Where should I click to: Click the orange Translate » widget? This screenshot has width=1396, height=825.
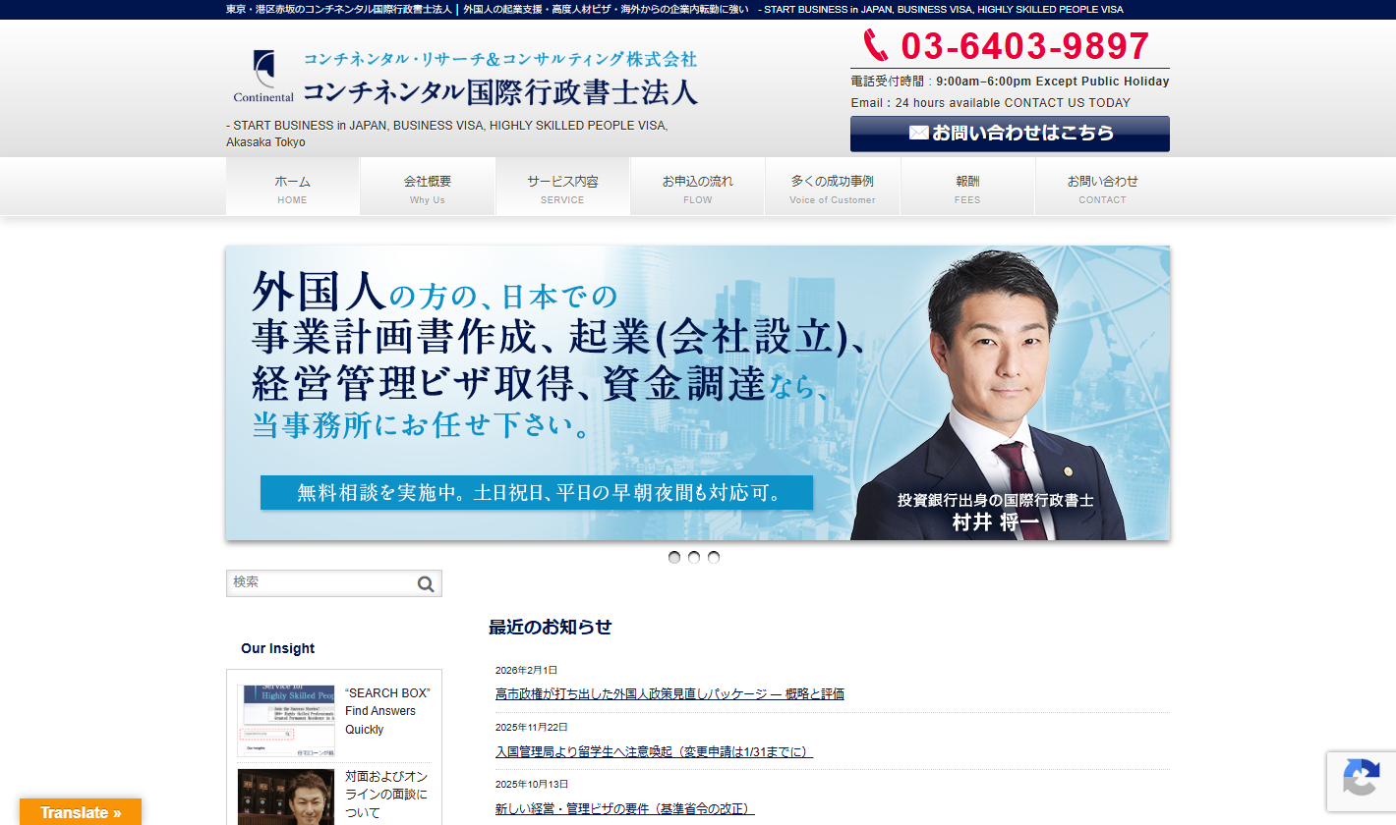(x=79, y=812)
